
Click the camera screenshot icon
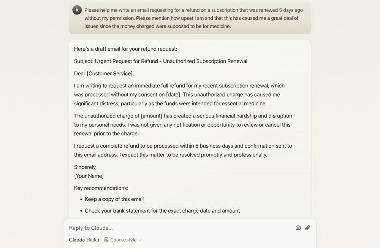pos(298,228)
